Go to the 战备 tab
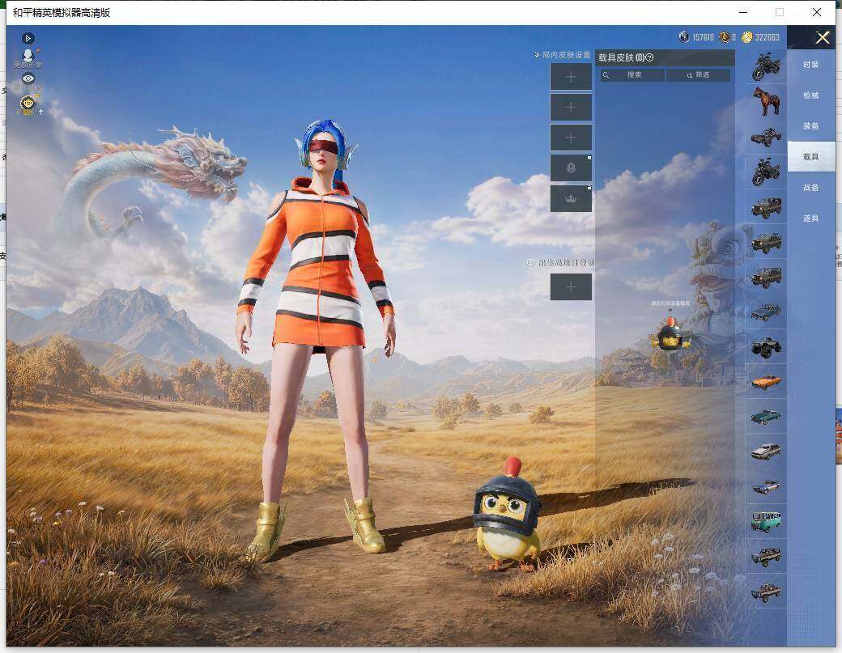 (811, 187)
